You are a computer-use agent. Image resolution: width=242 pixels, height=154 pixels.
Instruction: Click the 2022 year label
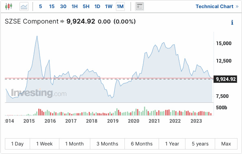pyautogui.click(x=175, y=121)
